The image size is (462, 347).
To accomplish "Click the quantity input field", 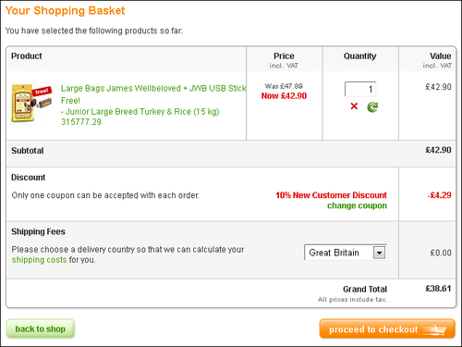I will 360,89.
